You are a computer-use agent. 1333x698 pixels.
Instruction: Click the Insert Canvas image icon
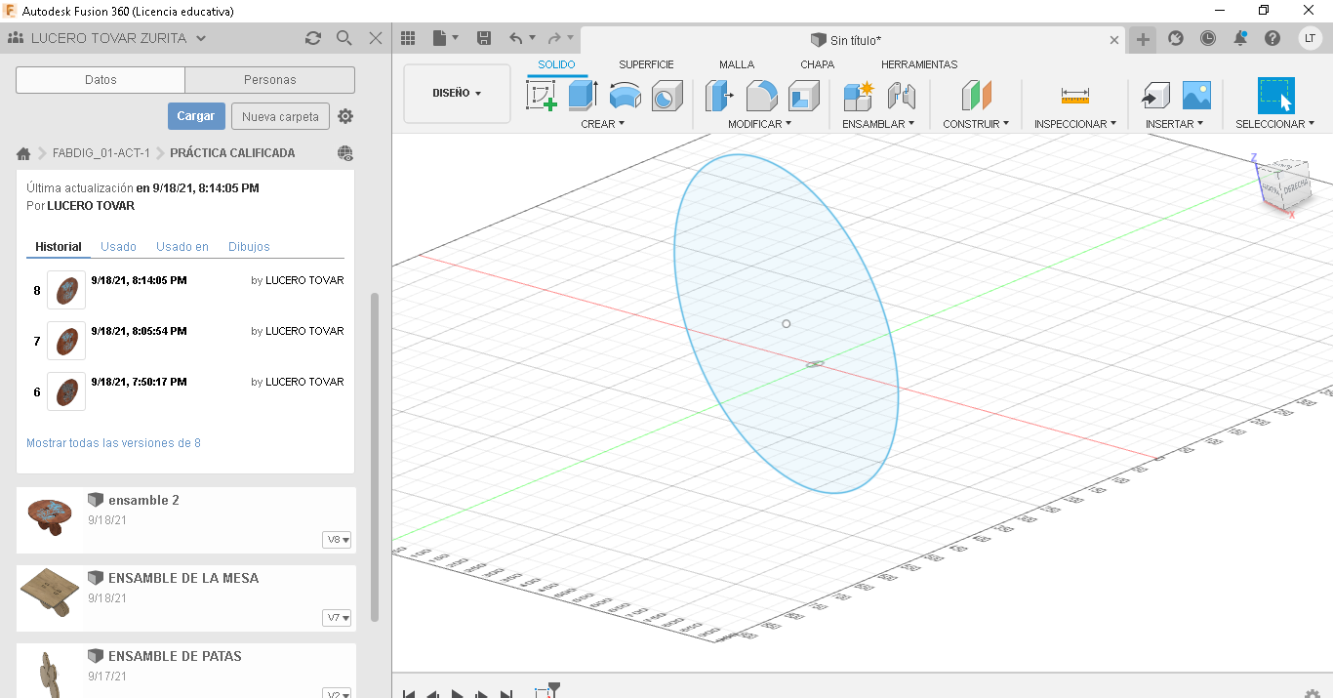(x=1196, y=96)
